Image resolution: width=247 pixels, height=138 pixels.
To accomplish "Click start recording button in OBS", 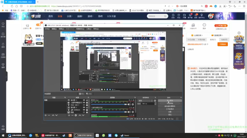I will [170, 103].
